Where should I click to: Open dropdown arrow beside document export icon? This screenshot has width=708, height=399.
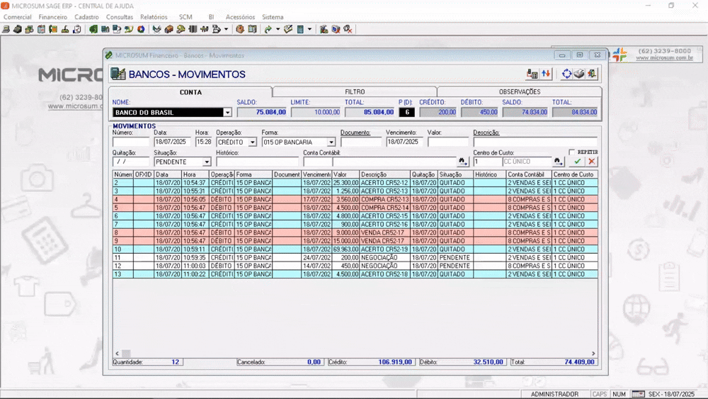pos(227,29)
